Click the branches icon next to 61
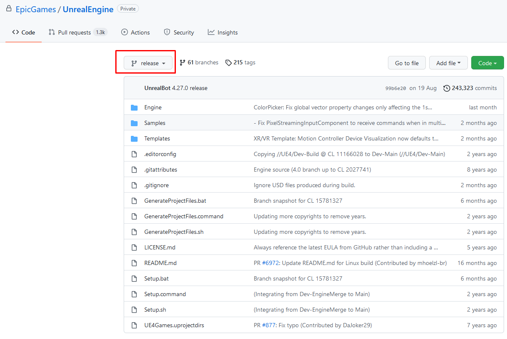The width and height of the screenshot is (507, 339). pyautogui.click(x=182, y=63)
